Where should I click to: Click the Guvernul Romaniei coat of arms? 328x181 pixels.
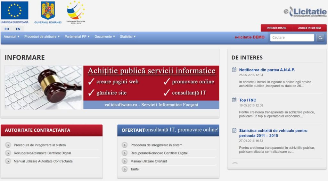pyautogui.click(x=48, y=11)
